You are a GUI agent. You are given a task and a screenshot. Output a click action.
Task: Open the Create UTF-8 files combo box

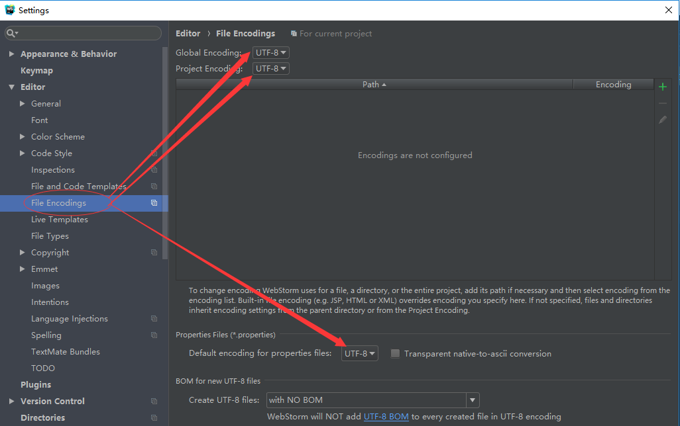point(373,400)
